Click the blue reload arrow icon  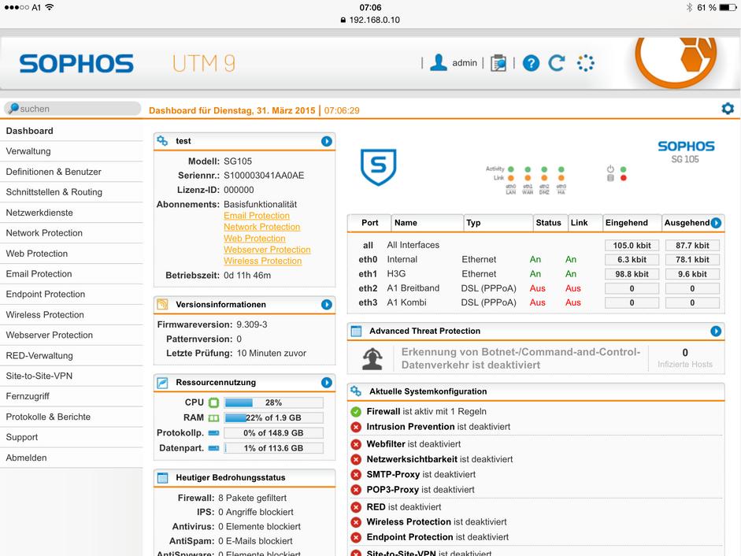pos(557,63)
